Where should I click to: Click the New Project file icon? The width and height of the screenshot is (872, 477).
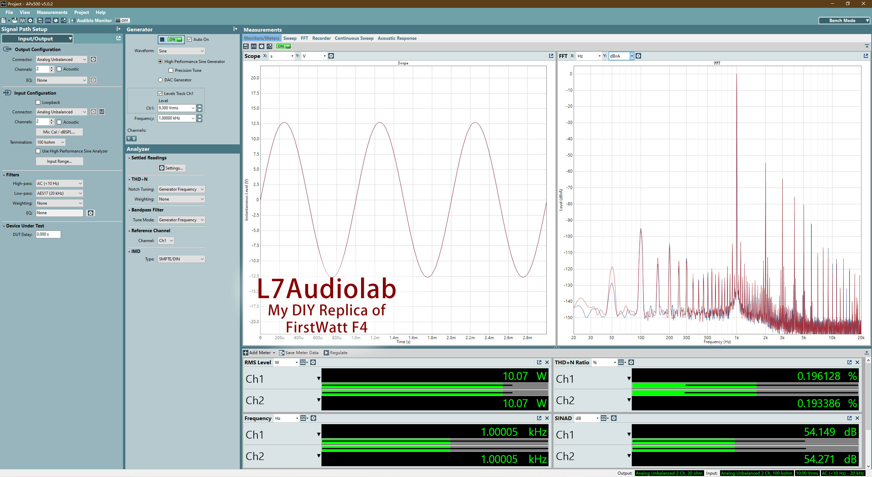(3, 20)
